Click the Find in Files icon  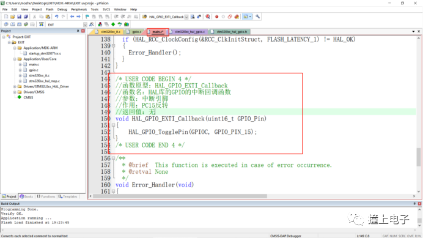[x=145, y=17]
